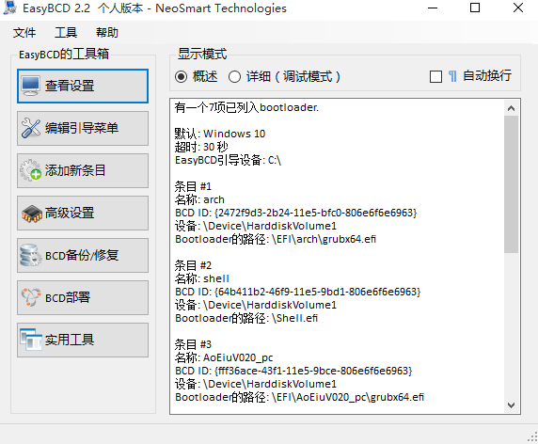Open the 工具 menu

[66, 33]
